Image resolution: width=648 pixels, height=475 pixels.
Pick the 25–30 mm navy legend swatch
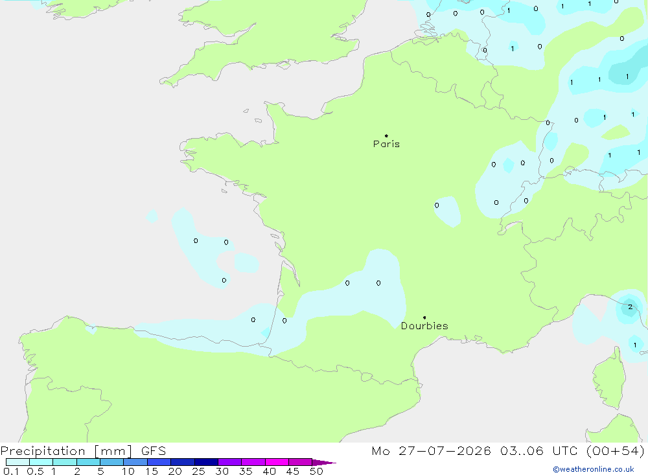[206, 462]
